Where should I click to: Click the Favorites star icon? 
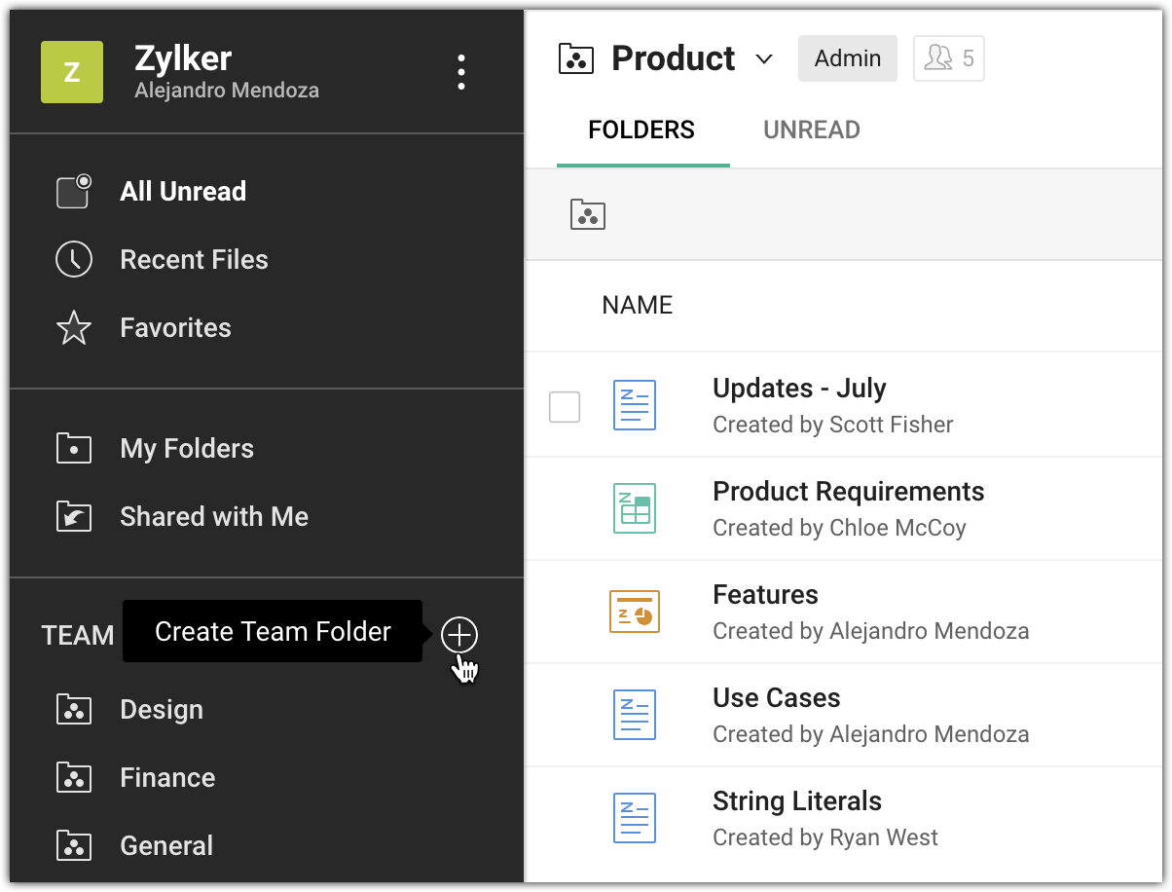click(74, 328)
